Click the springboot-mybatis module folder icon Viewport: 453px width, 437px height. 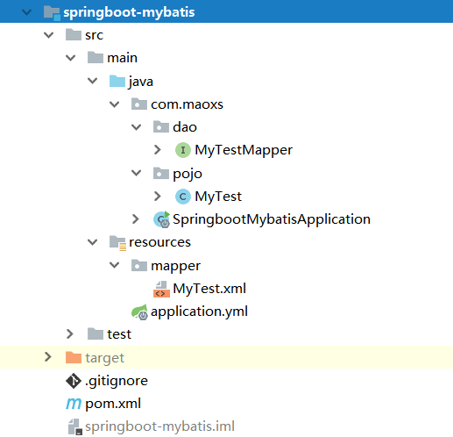pyautogui.click(x=52, y=13)
